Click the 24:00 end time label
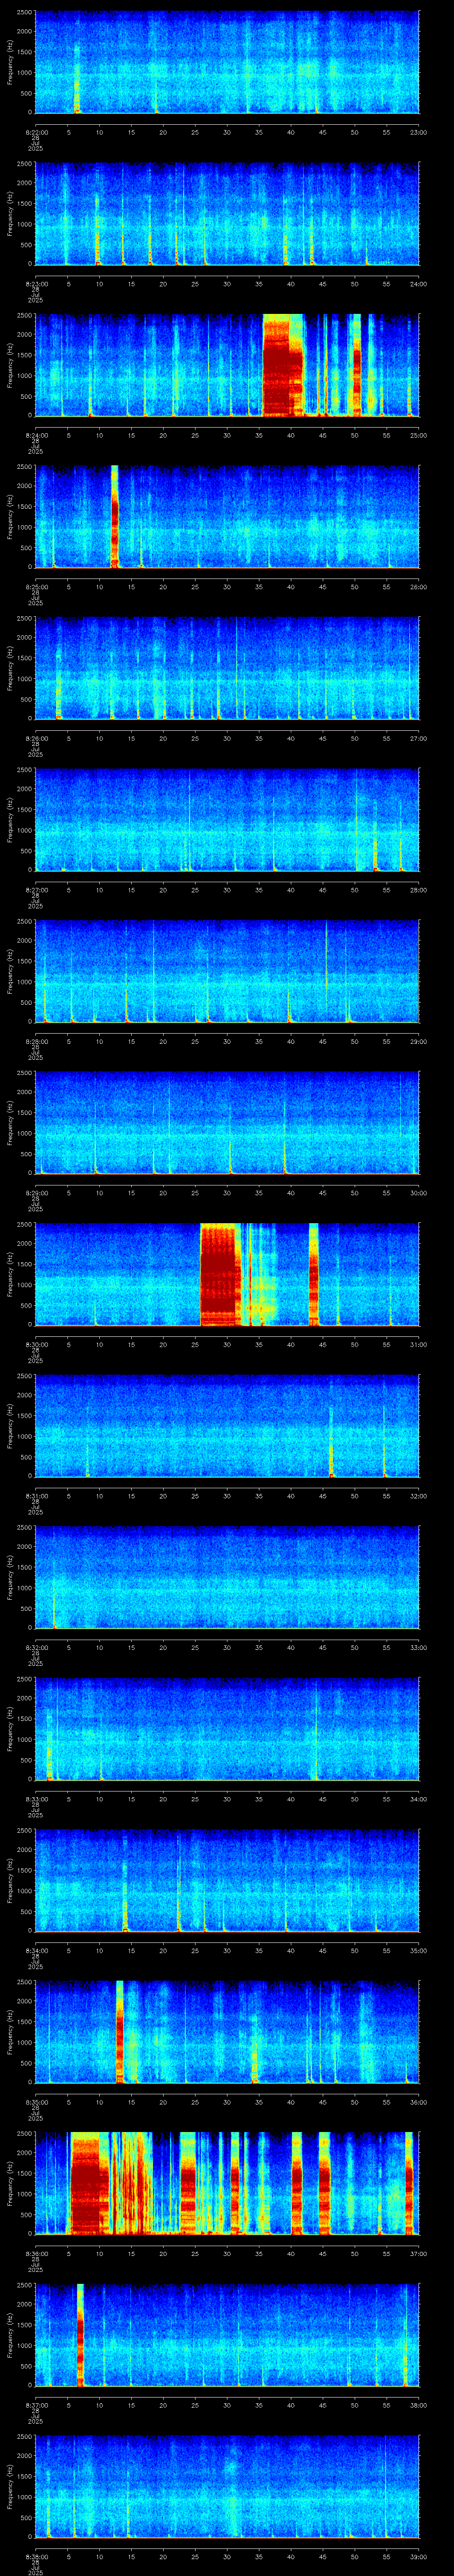This screenshot has height=2576, width=454. (x=418, y=284)
